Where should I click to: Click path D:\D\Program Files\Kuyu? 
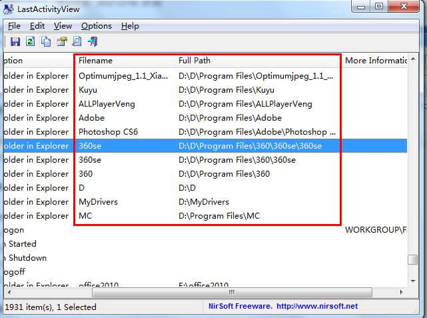pyautogui.click(x=226, y=90)
